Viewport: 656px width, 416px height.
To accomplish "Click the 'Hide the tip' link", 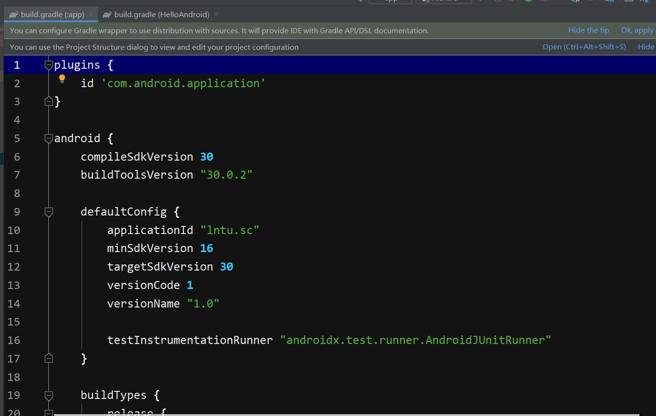I will [589, 30].
